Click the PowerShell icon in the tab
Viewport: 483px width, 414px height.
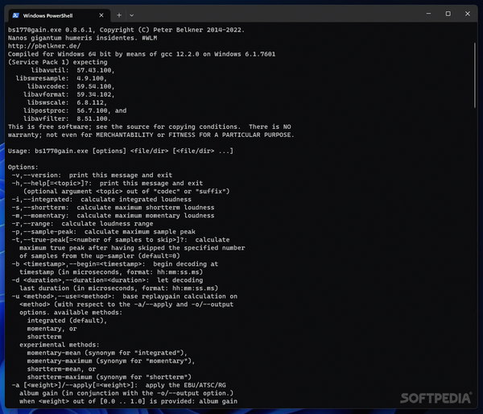(x=14, y=14)
